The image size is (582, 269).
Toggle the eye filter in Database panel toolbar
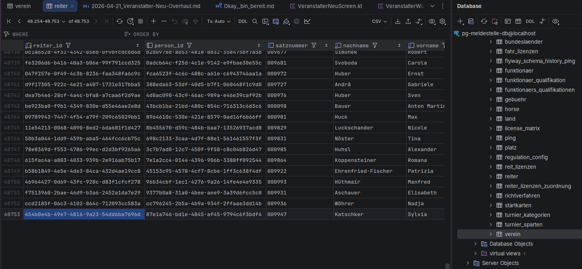pyautogui.click(x=556, y=21)
